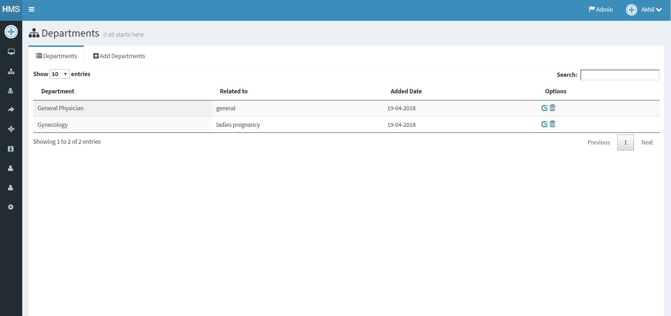Click the necktie badge icon in sidebar
Screen dimensions: 671x316
tap(11, 149)
